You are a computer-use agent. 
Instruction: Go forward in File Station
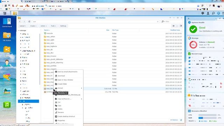[24, 21]
